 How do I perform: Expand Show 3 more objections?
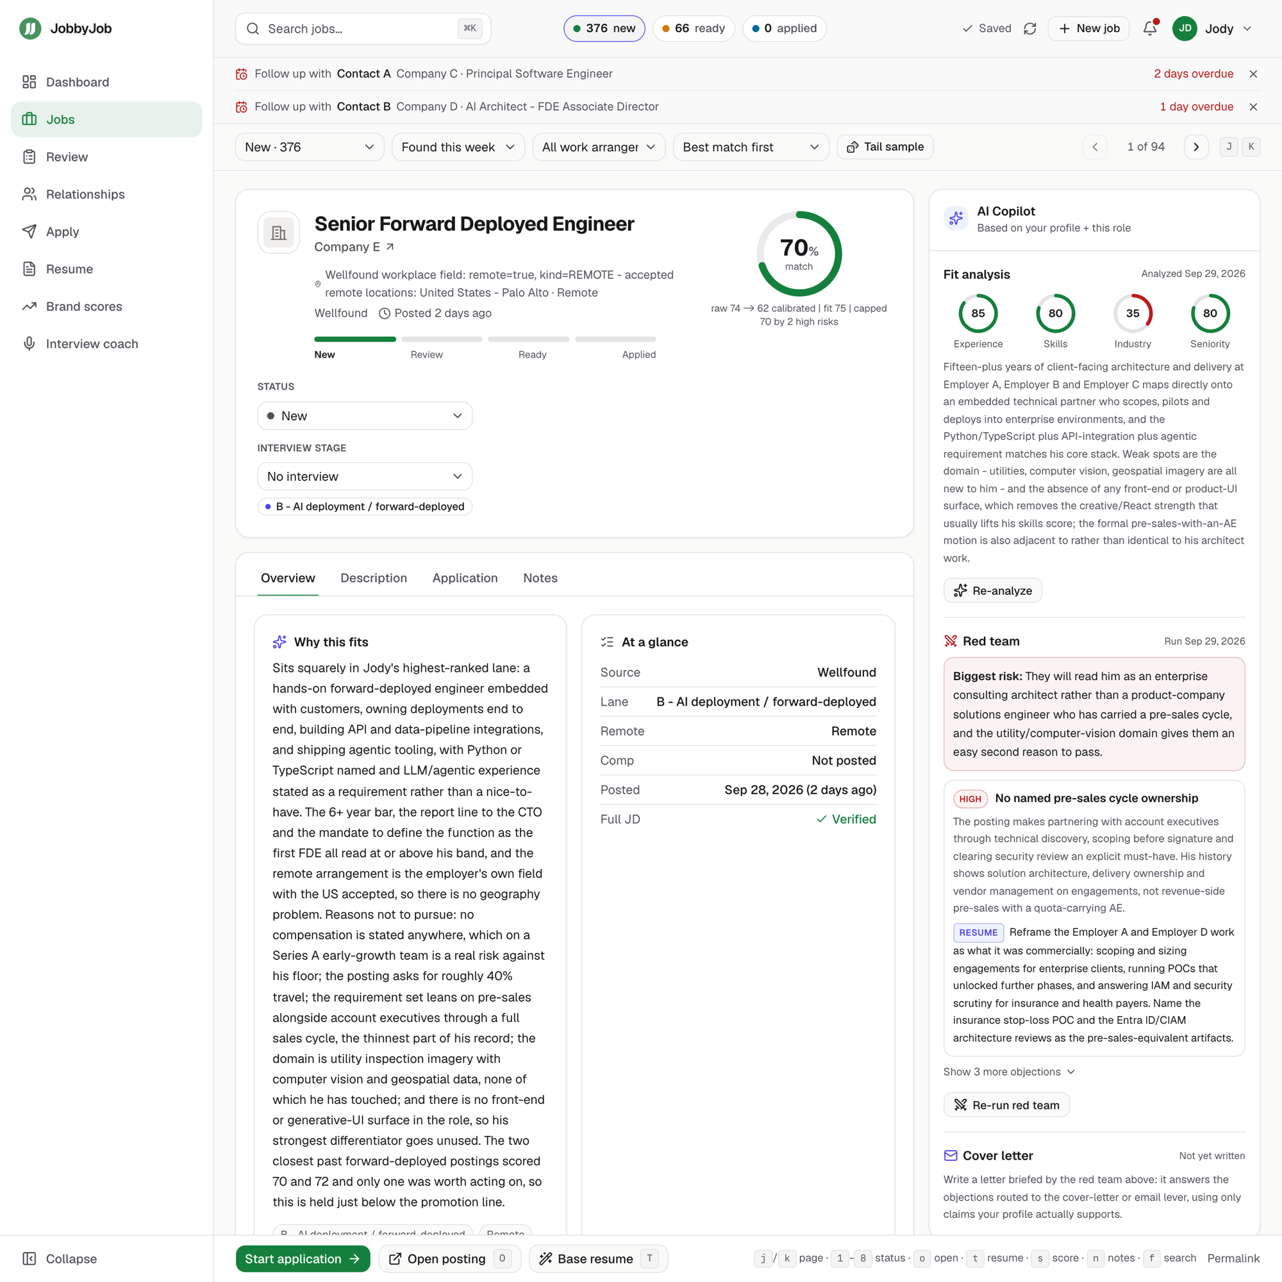click(1008, 1072)
